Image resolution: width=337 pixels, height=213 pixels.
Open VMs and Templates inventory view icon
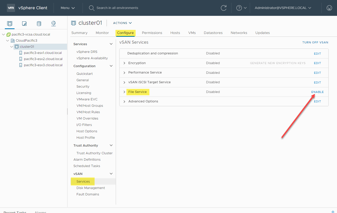24,24
